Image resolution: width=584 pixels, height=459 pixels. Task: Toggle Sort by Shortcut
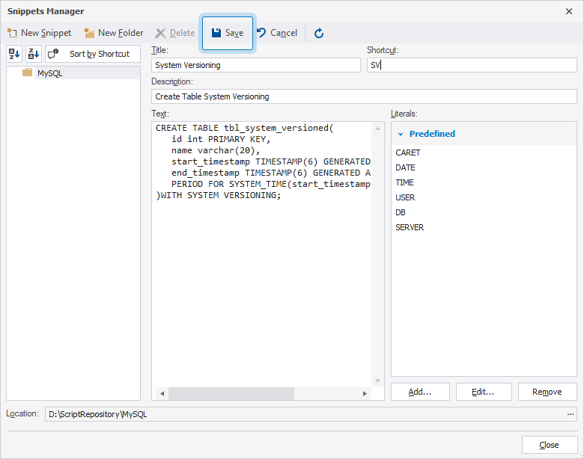click(93, 54)
